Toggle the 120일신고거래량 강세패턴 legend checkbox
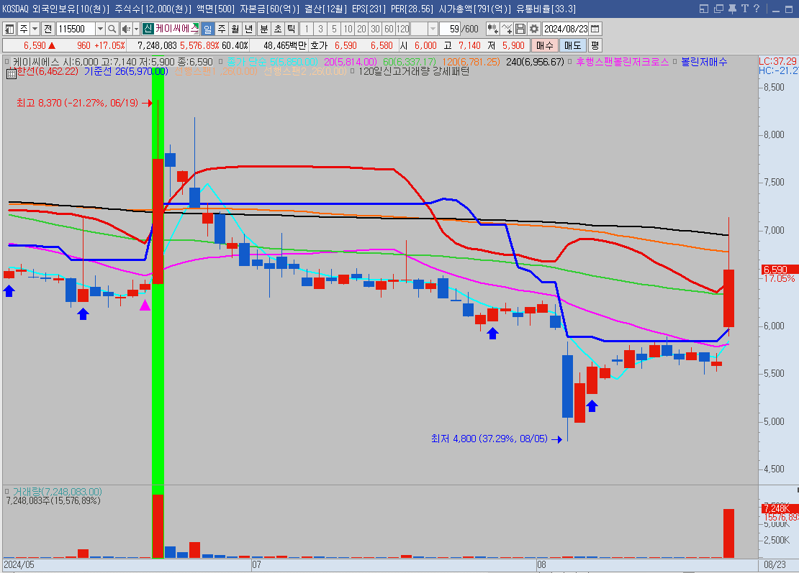Screen dimensions: 799x573 [352, 71]
